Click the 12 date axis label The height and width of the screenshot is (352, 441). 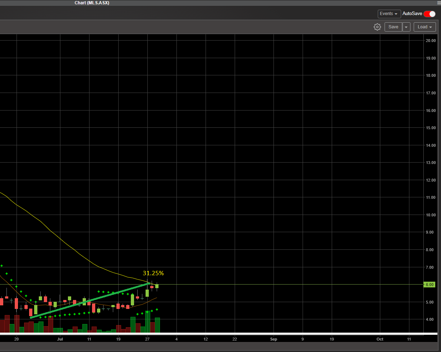tap(206, 339)
